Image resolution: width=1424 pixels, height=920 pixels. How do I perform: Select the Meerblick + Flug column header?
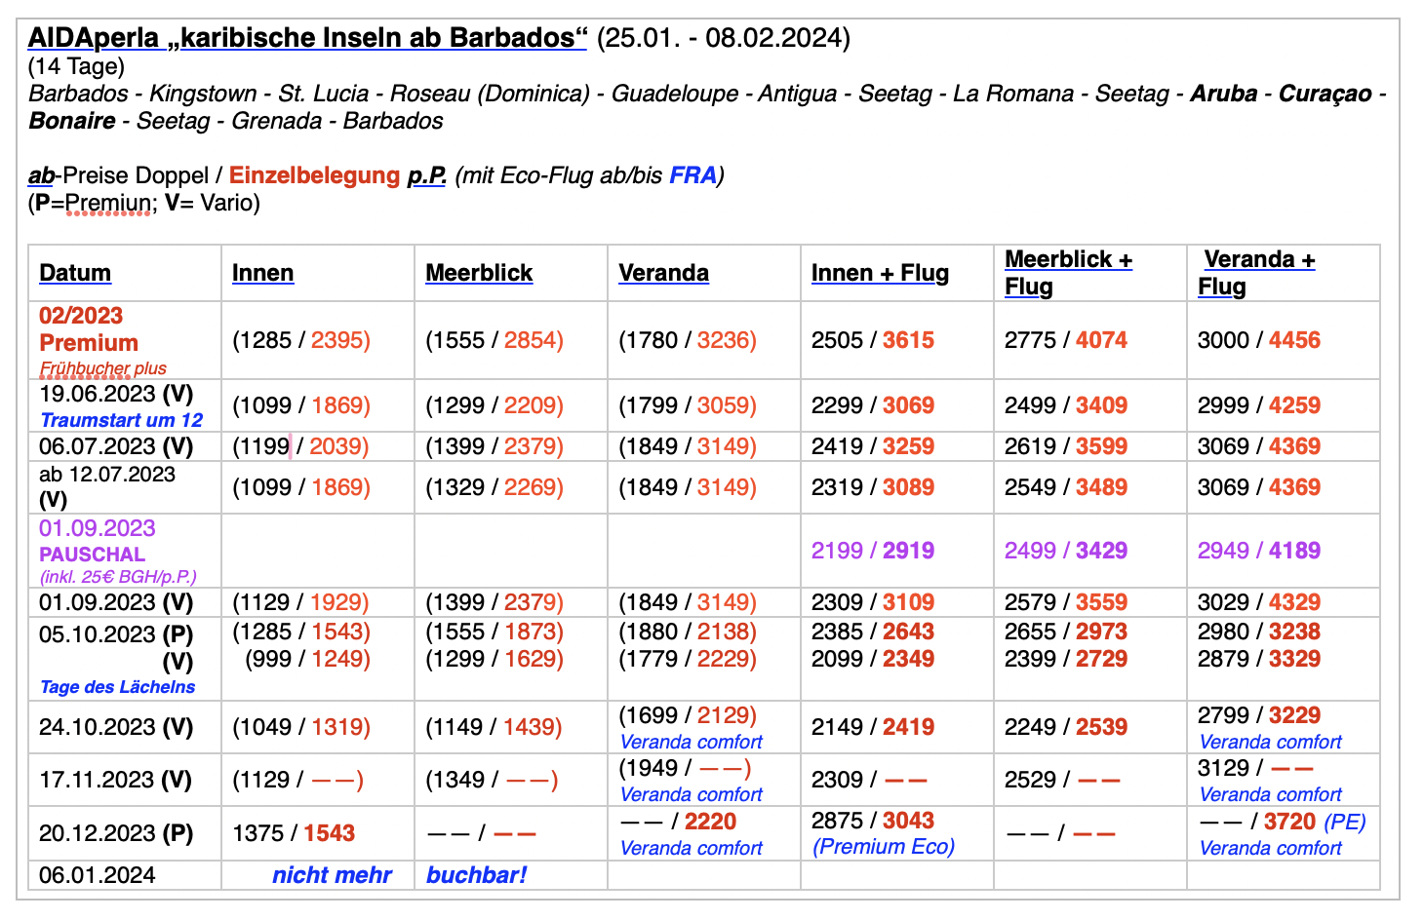[1068, 273]
